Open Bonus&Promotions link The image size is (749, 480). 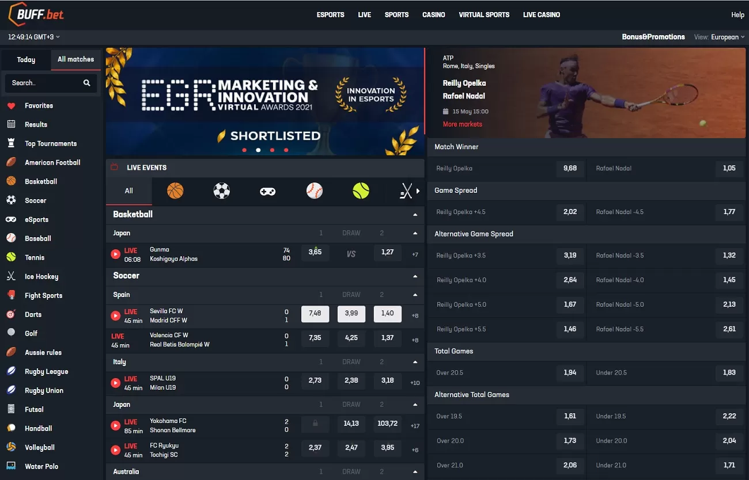click(653, 37)
